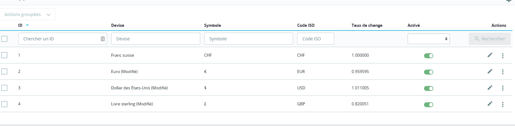Open more actions menu for Franc suisse

503,55
